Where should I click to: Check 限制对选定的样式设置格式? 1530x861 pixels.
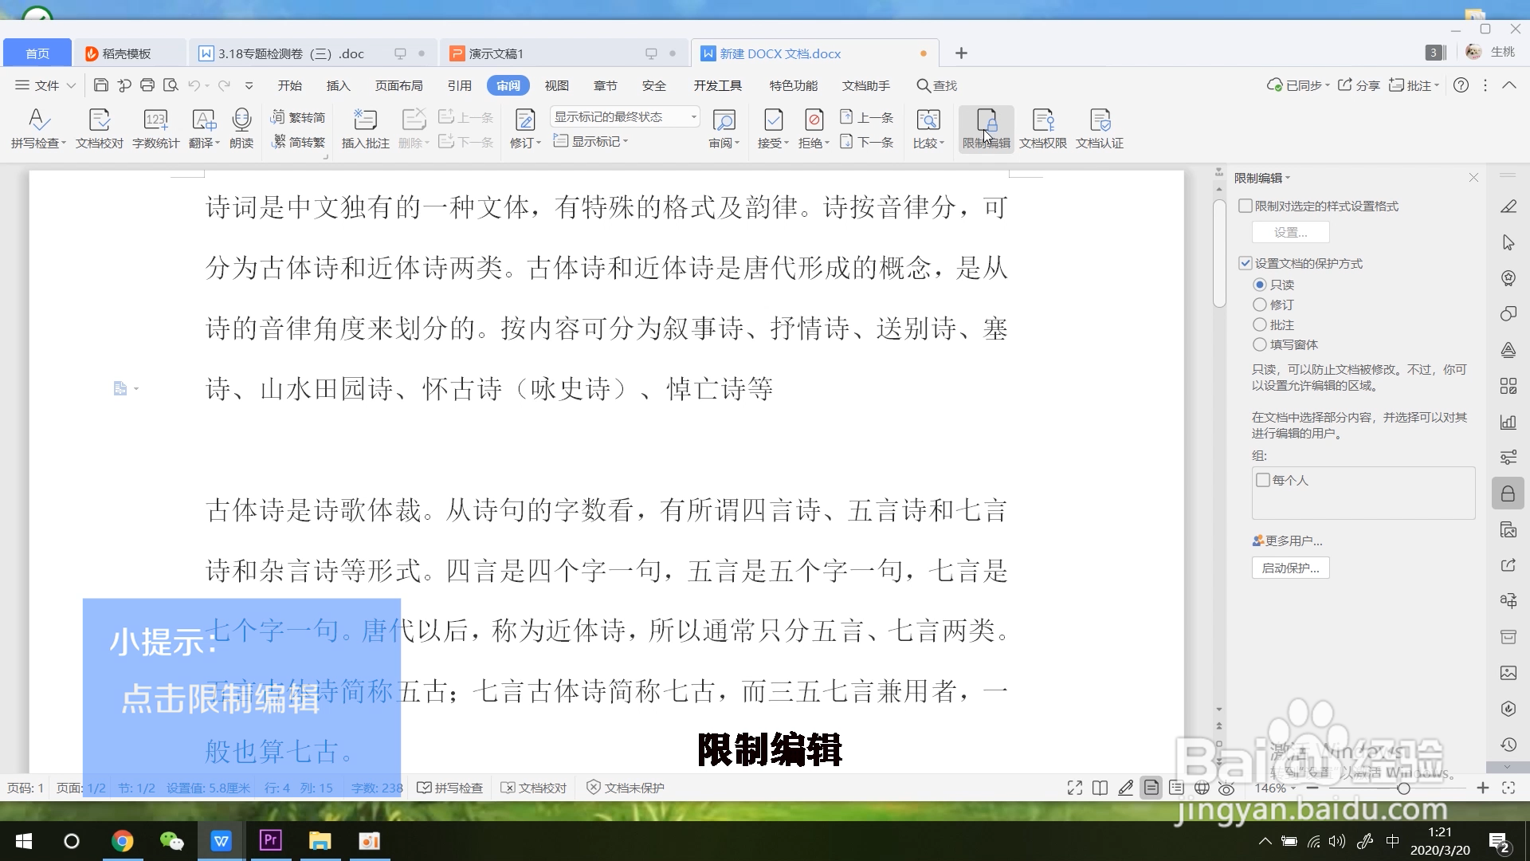click(x=1246, y=206)
